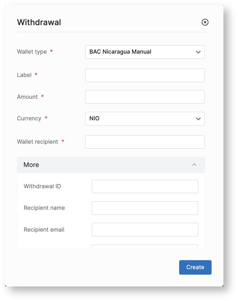Click the Withdrawal dialog title

click(39, 22)
